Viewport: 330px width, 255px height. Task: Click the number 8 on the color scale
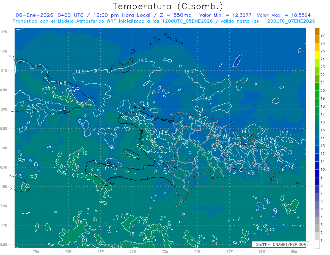[x=322, y=185]
